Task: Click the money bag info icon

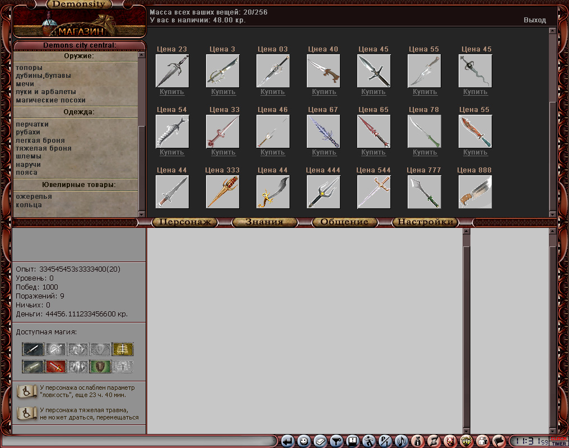Action: pyautogui.click(x=418, y=441)
